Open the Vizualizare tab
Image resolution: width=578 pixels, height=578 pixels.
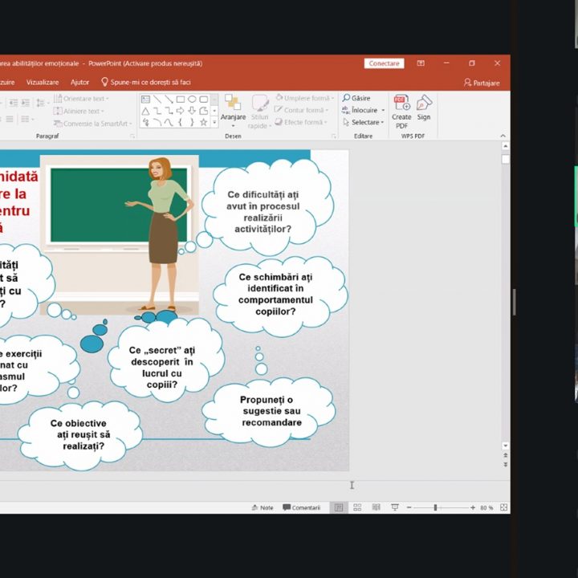point(42,82)
